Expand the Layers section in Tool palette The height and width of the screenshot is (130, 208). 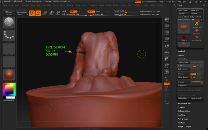(x=181, y=55)
